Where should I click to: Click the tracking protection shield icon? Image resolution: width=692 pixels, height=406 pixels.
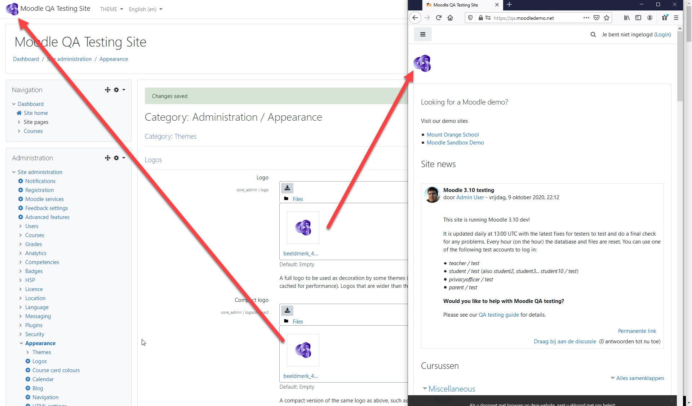pos(470,18)
